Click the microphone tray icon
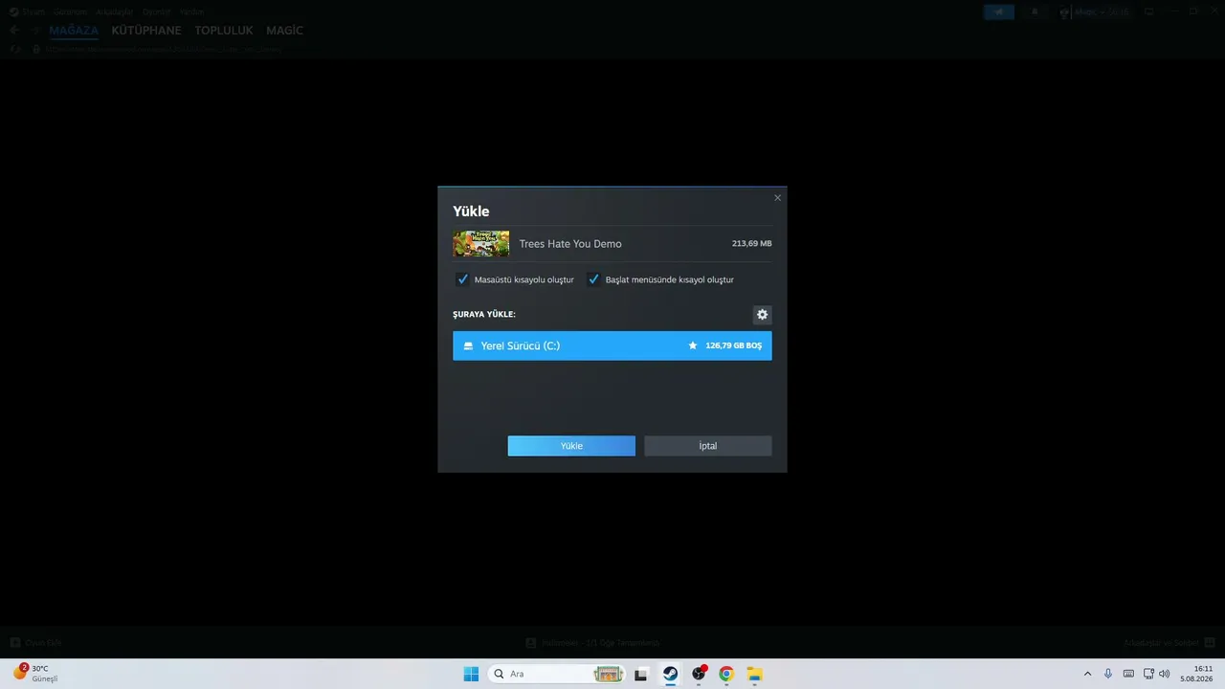1225x689 pixels. click(1108, 674)
